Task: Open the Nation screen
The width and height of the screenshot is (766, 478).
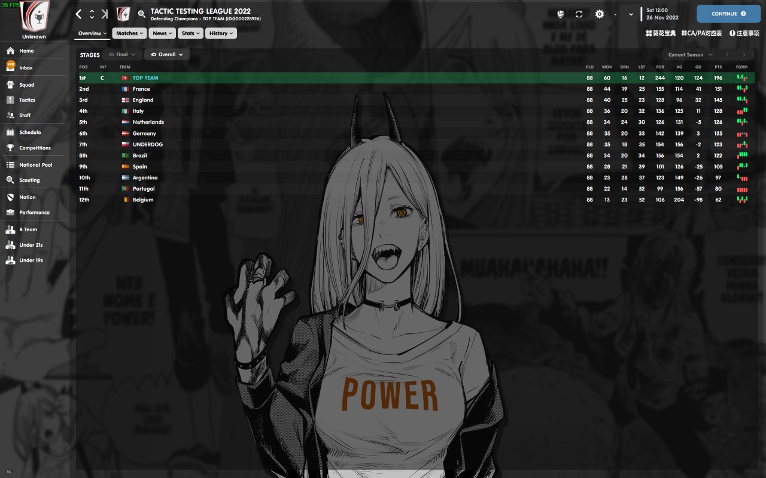Action: point(34,197)
